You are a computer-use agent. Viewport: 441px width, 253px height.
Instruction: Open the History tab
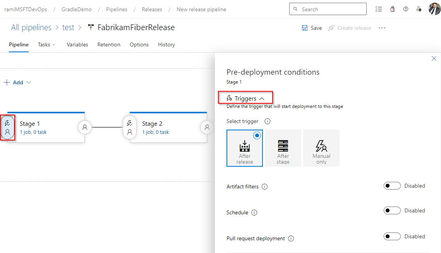166,44
